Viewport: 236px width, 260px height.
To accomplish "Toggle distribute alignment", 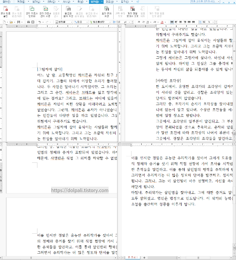I will point(189,22).
